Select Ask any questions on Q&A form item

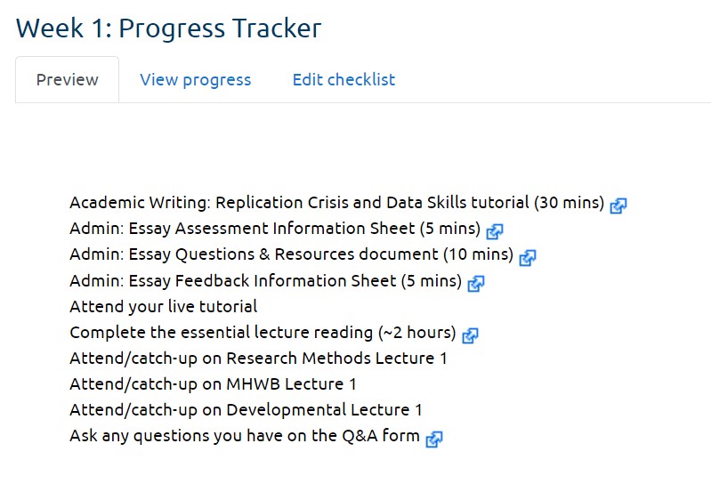tap(245, 436)
